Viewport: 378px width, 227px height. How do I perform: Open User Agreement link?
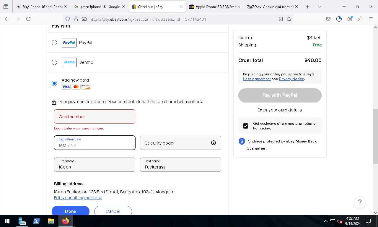coord(257,79)
